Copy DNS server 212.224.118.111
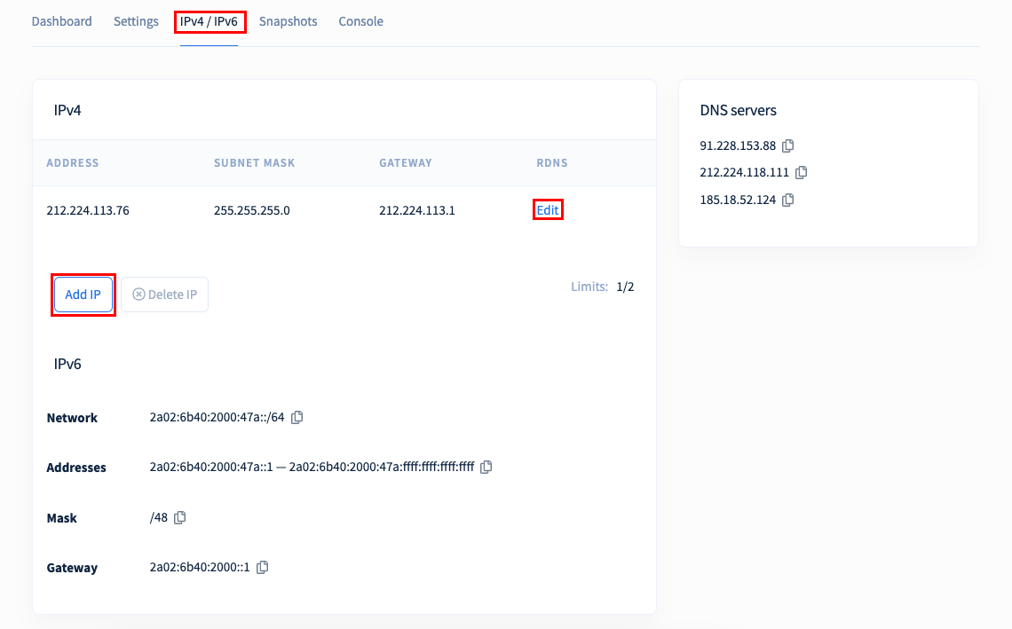Viewport: 1012px width, 629px height. [x=802, y=172]
